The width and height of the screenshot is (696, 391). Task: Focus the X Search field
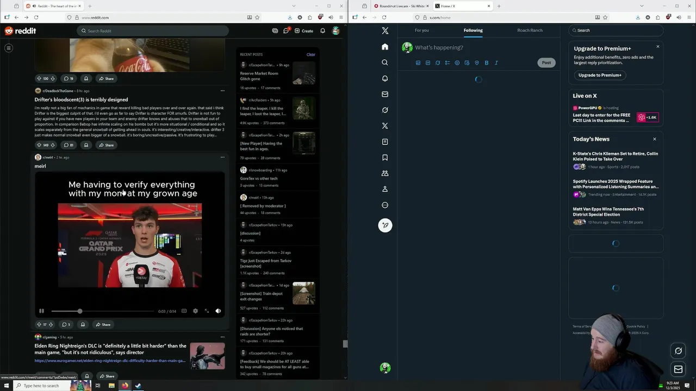pos(616,30)
